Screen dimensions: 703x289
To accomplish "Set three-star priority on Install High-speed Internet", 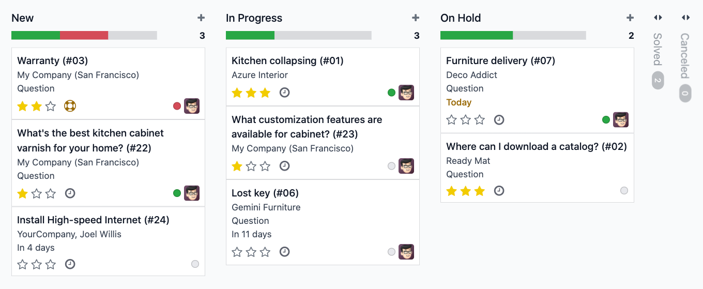I will click(51, 264).
